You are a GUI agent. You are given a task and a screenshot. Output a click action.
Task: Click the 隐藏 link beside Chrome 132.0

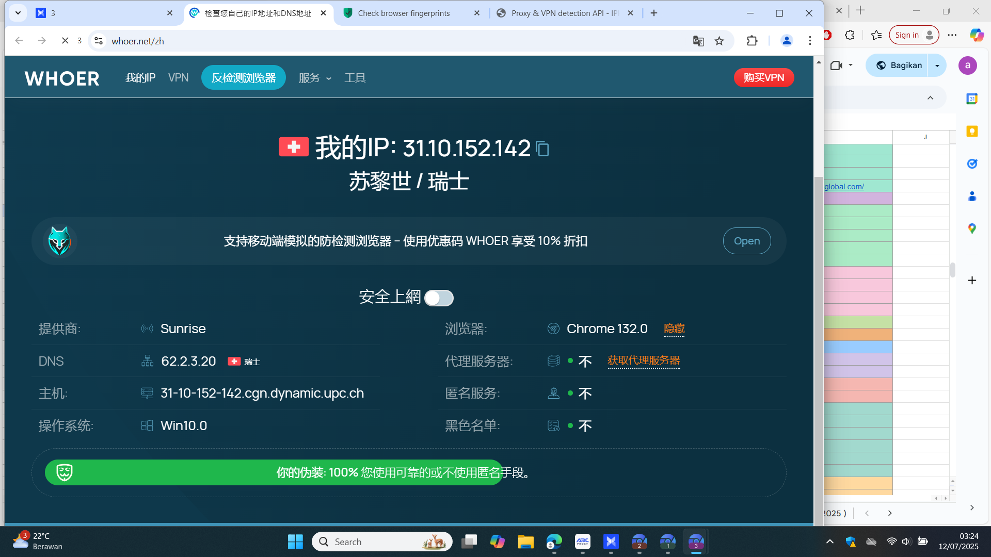click(x=674, y=329)
